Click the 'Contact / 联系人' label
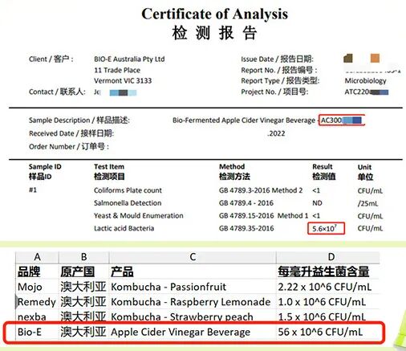This screenshot has width=406, height=351. click(57, 92)
